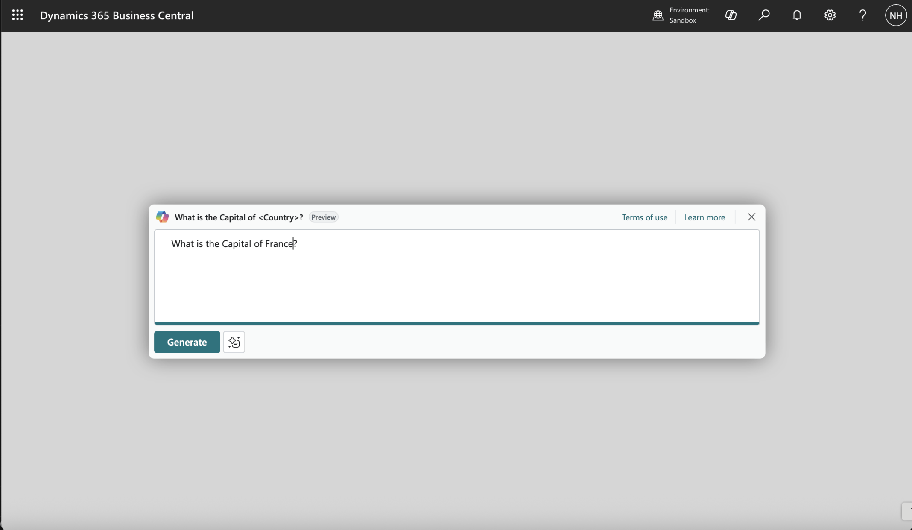Click empty space in the prompt text box
The height and width of the screenshot is (530, 912).
(457, 286)
